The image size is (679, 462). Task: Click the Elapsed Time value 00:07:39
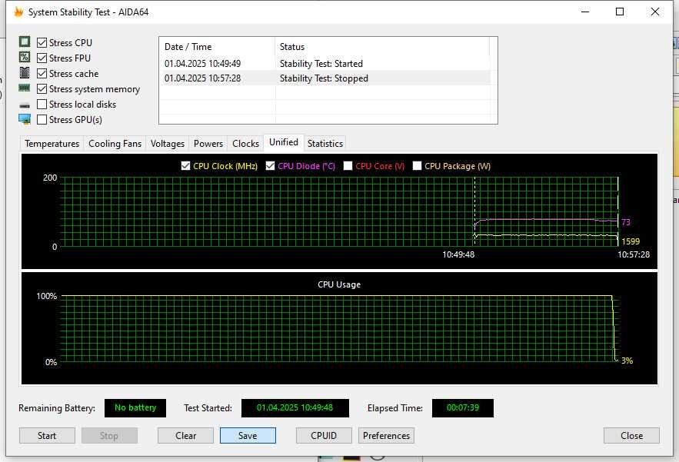pos(462,408)
